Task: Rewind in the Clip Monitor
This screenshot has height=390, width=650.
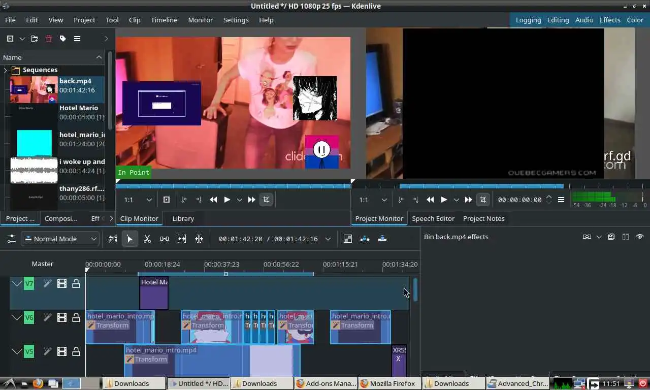Action: coord(213,200)
